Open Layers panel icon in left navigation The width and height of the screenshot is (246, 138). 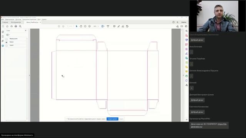tap(3, 46)
